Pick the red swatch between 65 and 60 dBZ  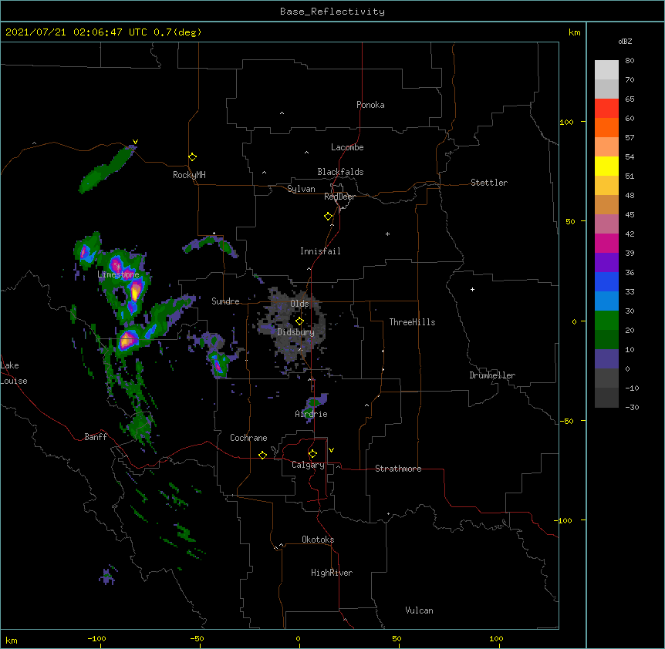(x=606, y=109)
